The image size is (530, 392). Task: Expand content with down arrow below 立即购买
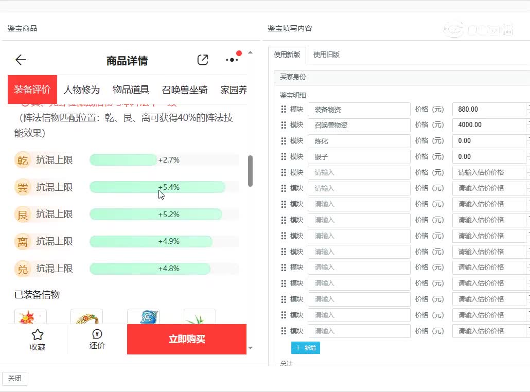coord(250,347)
